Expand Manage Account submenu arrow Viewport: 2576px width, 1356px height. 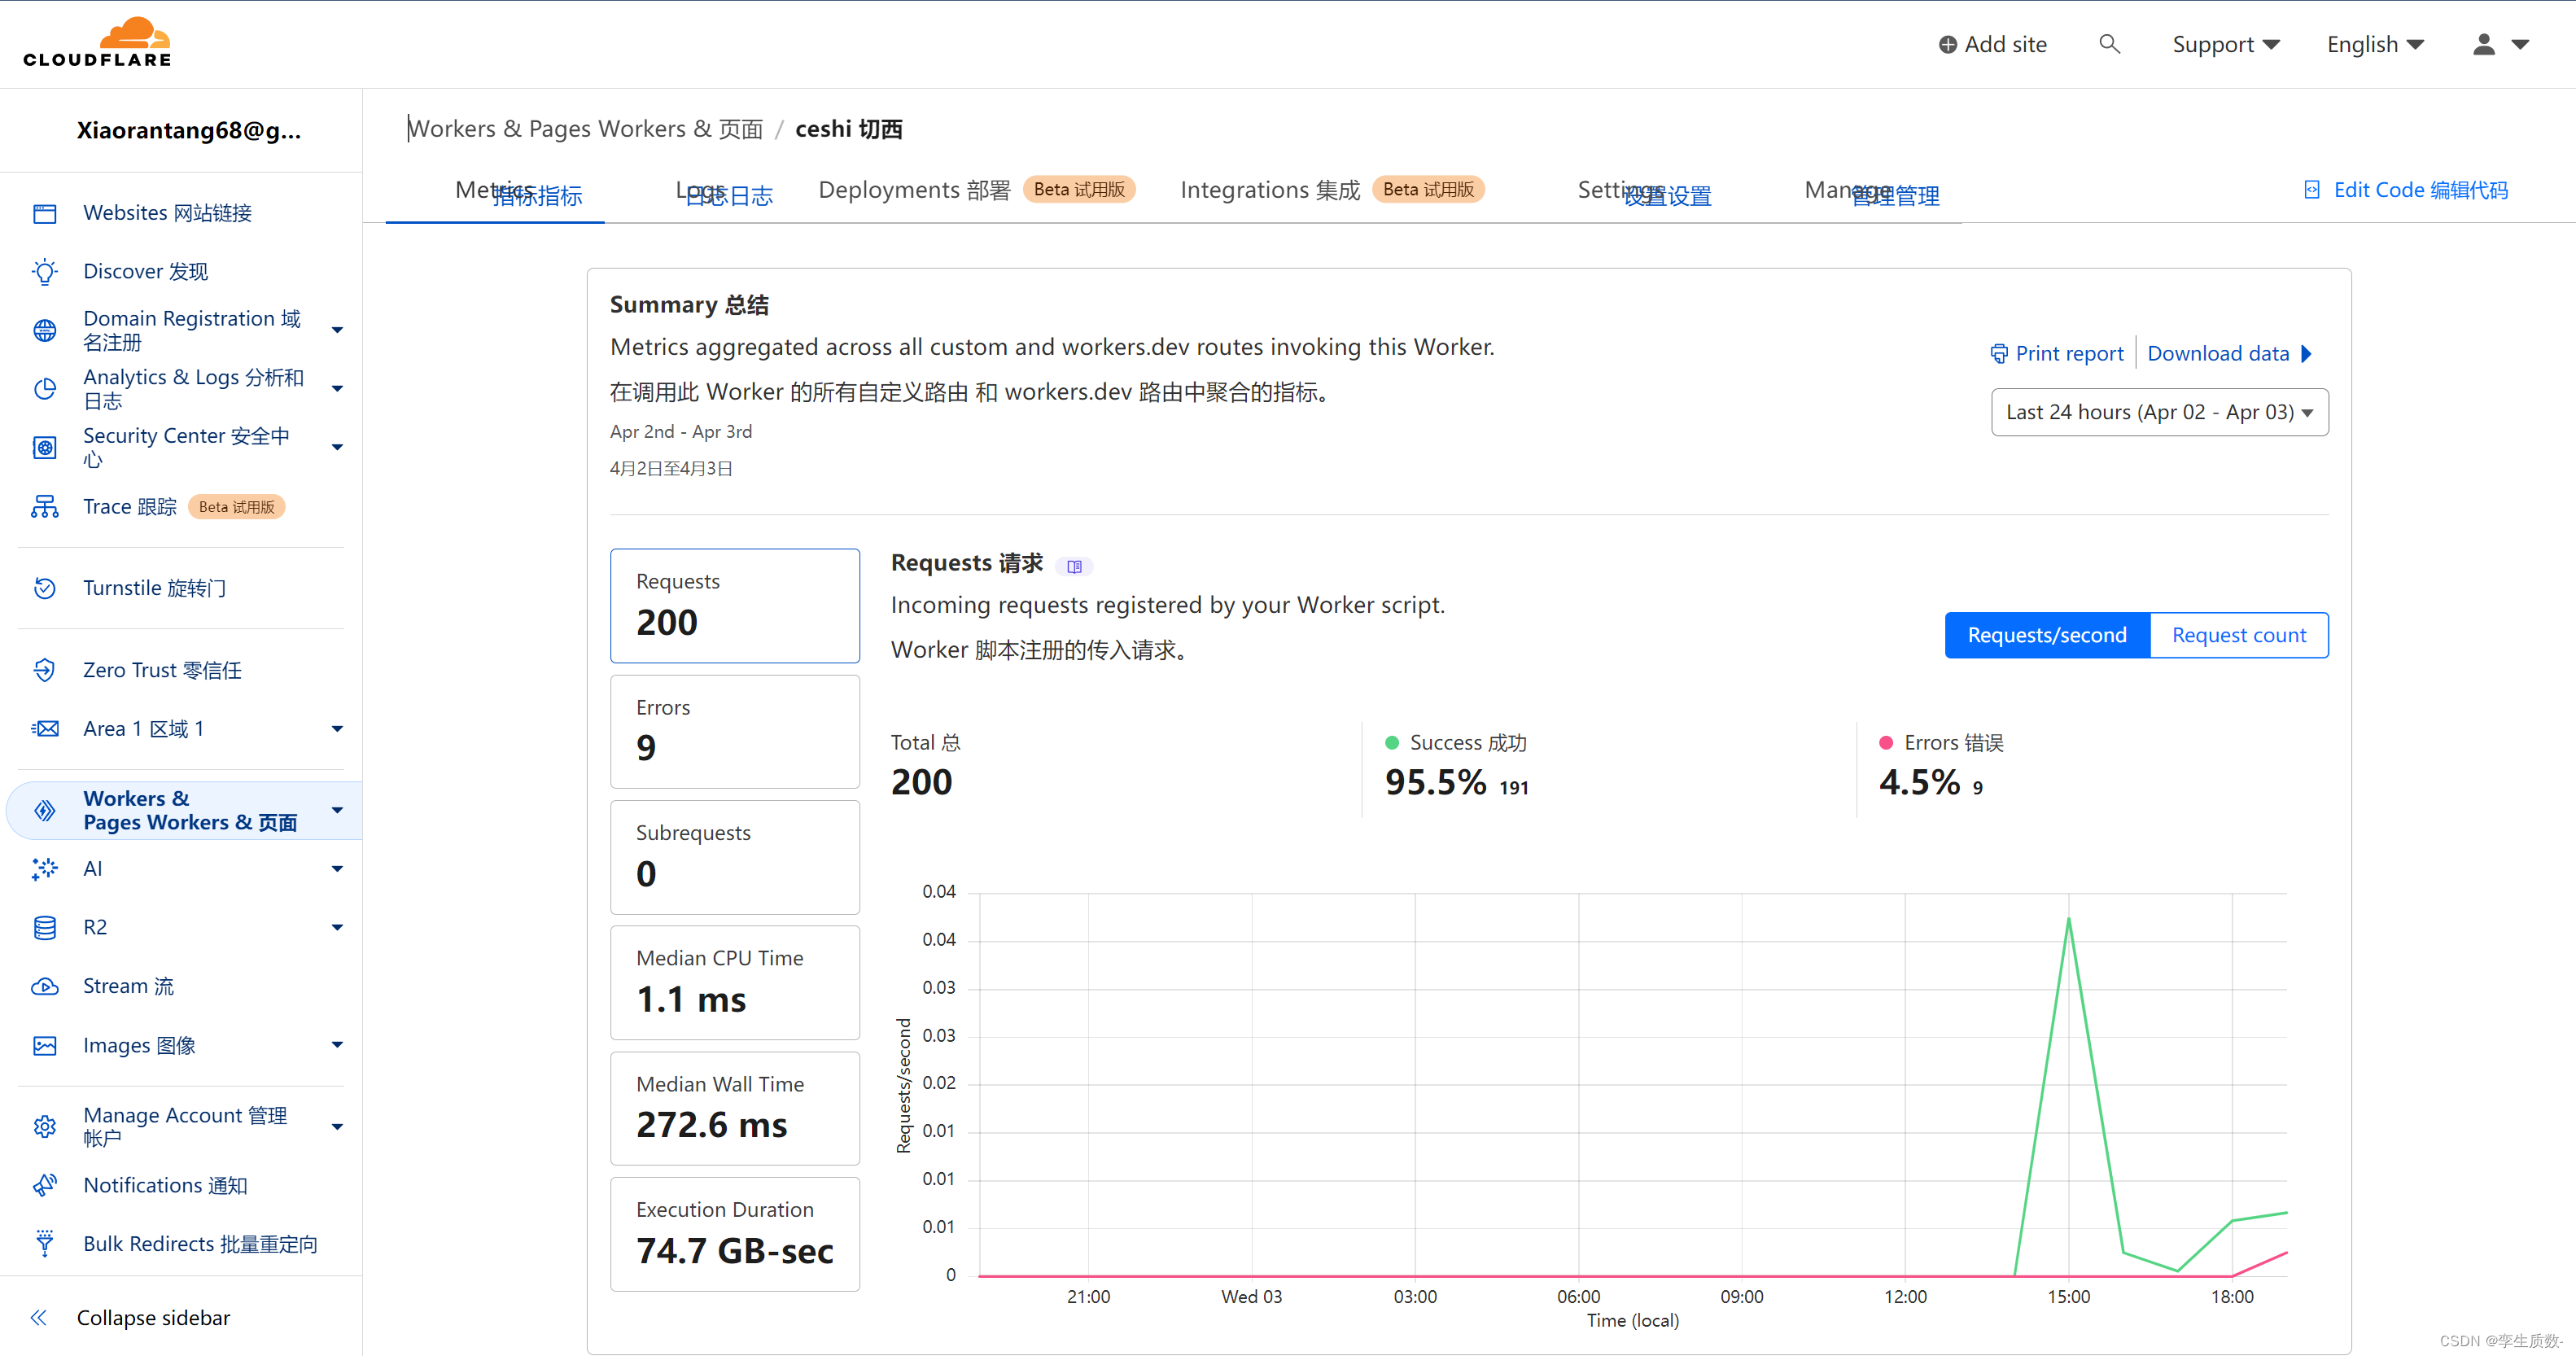pyautogui.click(x=337, y=1126)
